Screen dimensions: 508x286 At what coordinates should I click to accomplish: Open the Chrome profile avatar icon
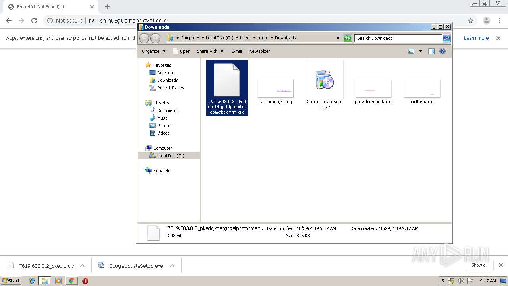[x=486, y=21]
